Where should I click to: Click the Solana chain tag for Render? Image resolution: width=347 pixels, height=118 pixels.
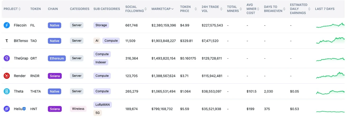point(55,76)
